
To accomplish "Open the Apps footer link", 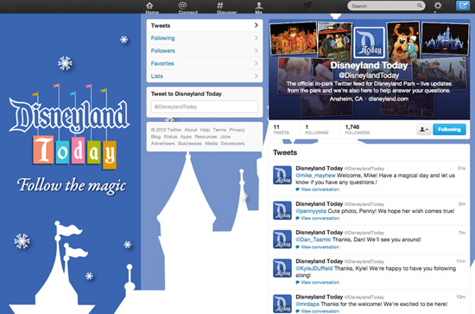I will coord(186,137).
